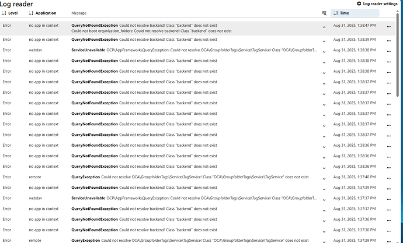Expand the webdav ServiceUnavailable entry at 1:38:38 PM
Viewport: 403px width, 243px height.
pyautogui.click(x=324, y=51)
